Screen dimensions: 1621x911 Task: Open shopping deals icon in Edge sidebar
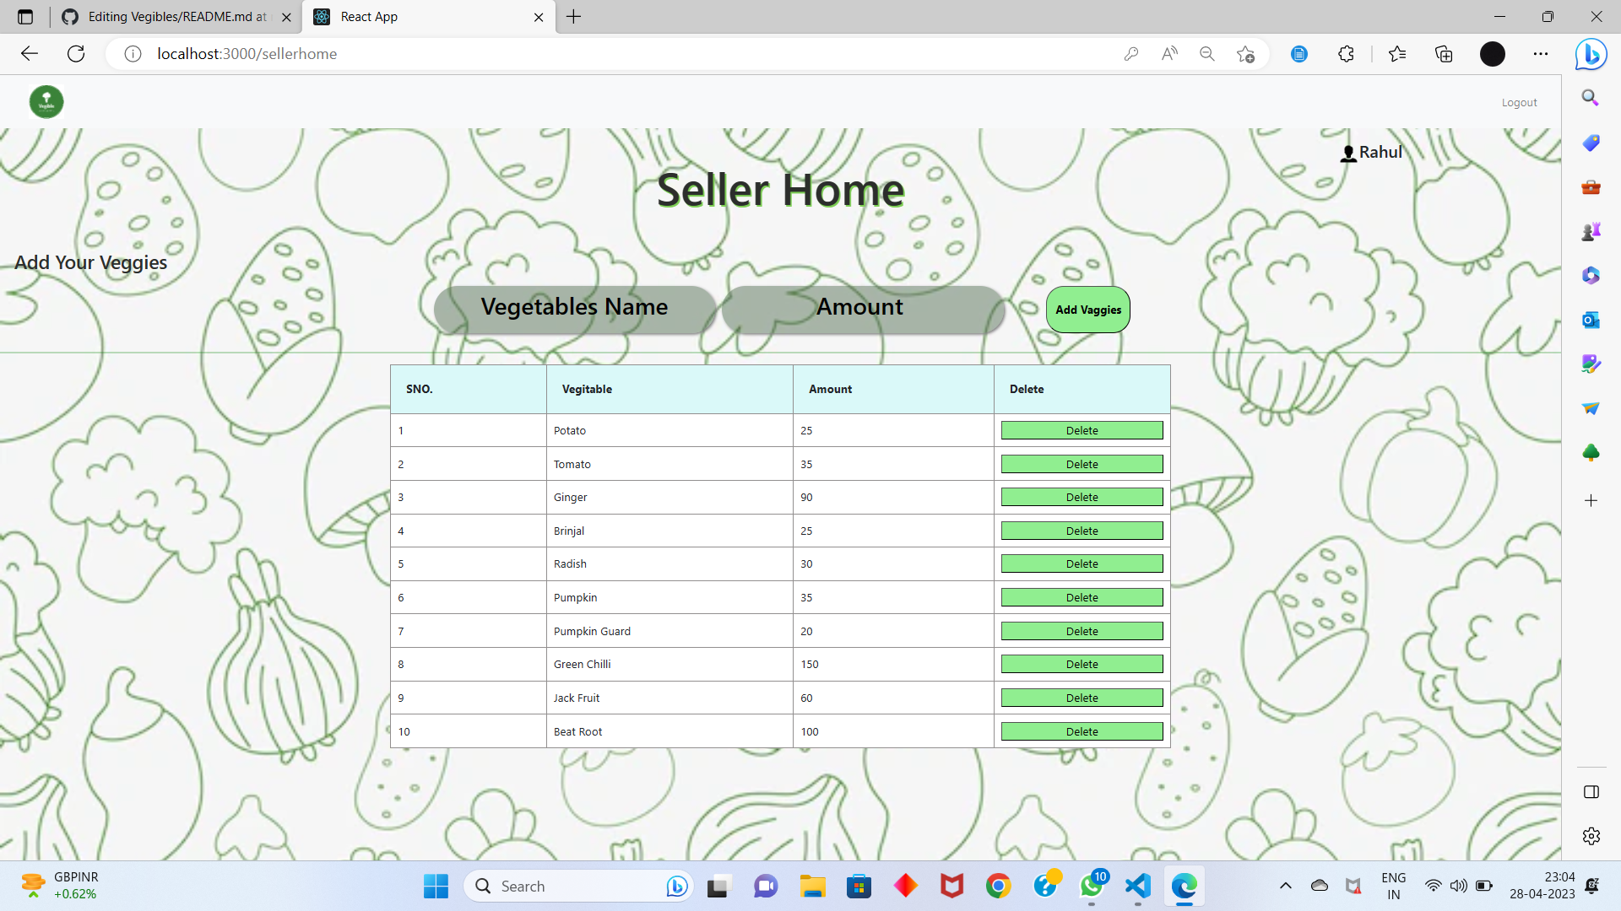pyautogui.click(x=1591, y=143)
